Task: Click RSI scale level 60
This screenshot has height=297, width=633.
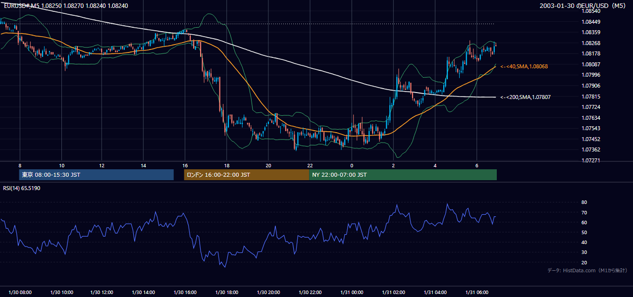Action: click(x=584, y=222)
